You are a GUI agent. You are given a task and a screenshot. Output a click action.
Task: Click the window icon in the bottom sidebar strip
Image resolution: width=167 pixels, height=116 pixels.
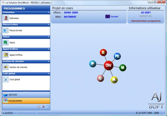point(48,107)
